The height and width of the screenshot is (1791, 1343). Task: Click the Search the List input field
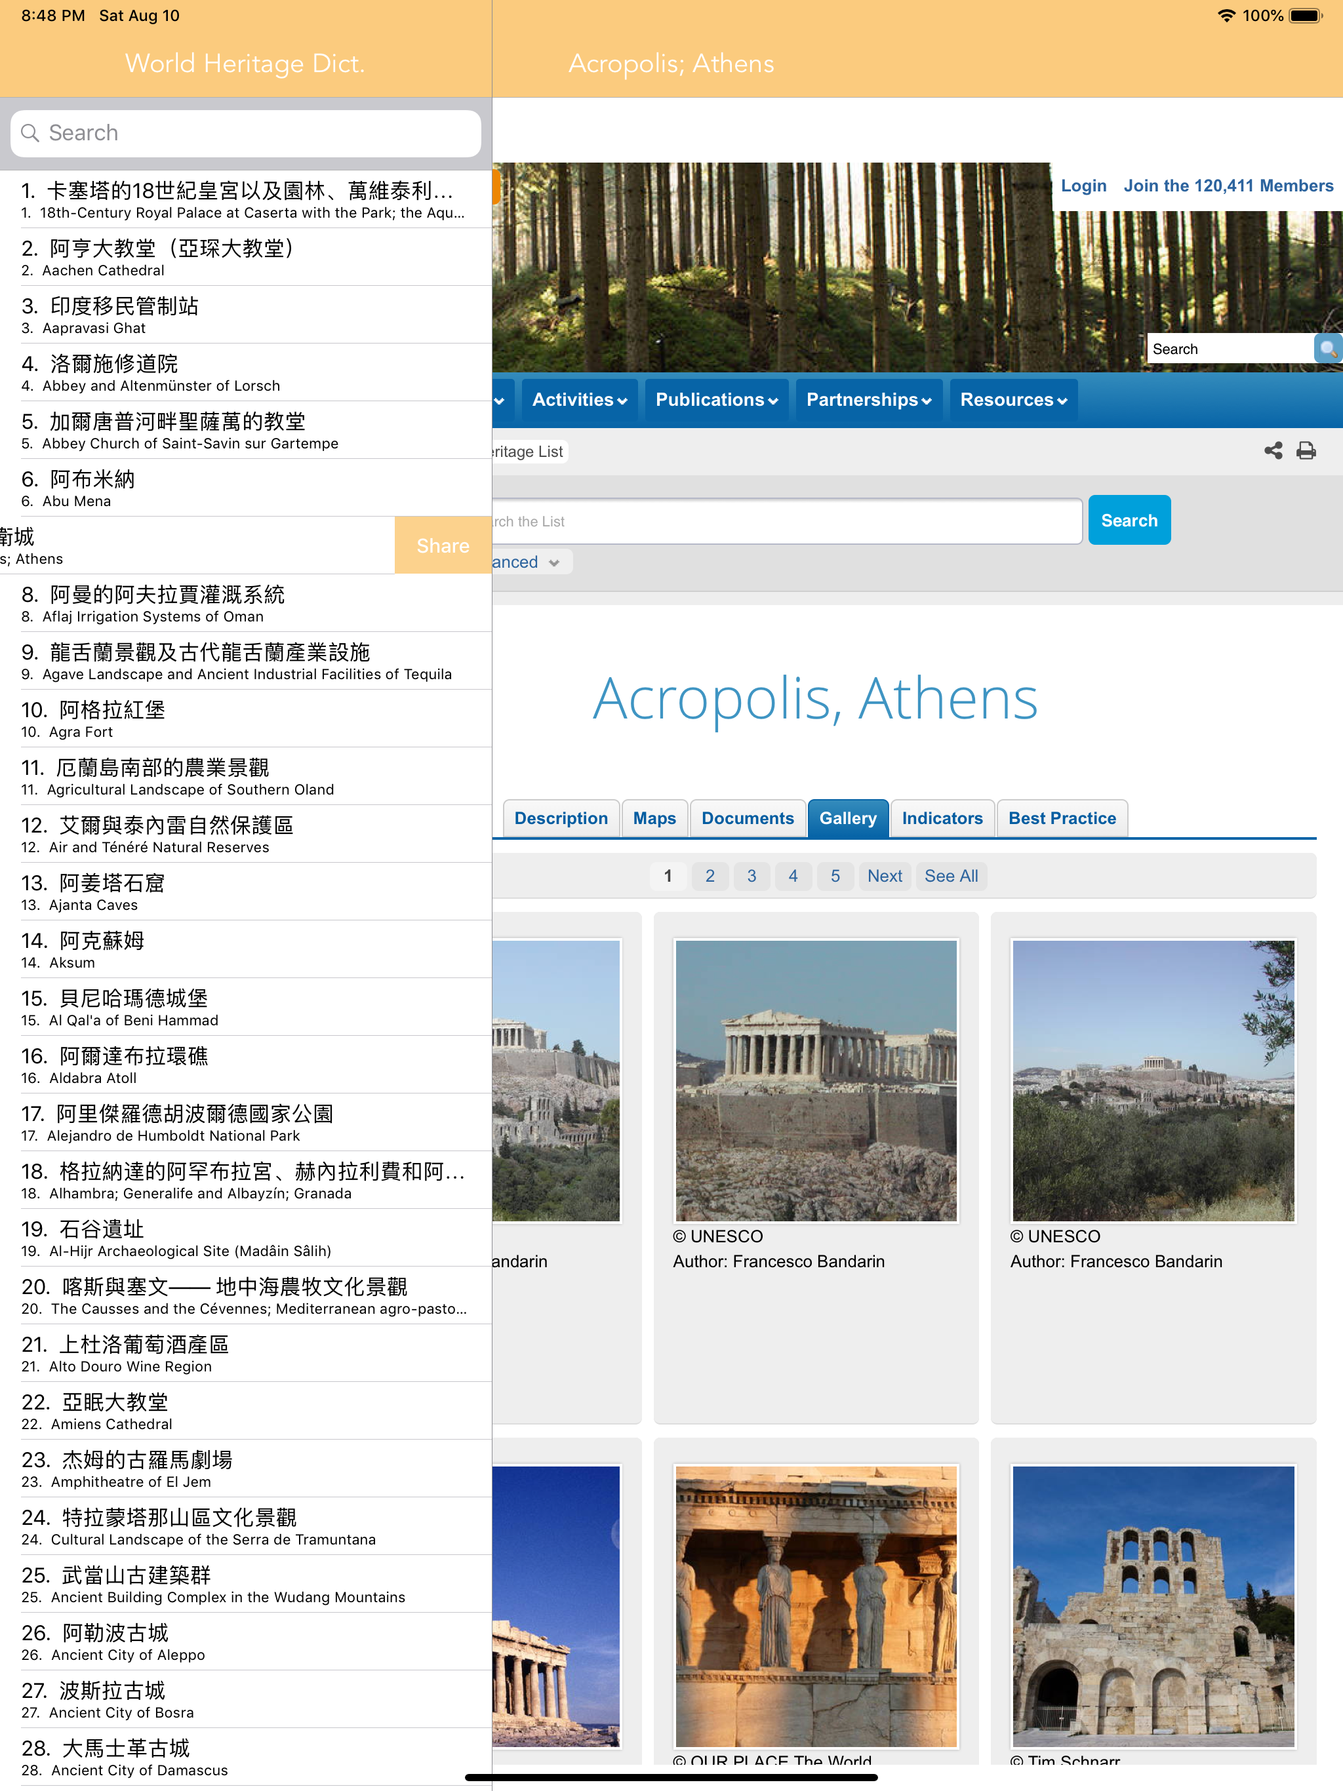pos(786,521)
